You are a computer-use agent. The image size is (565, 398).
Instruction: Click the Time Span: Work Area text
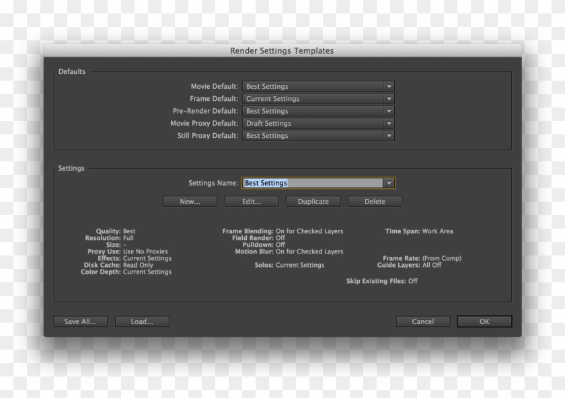click(x=419, y=231)
